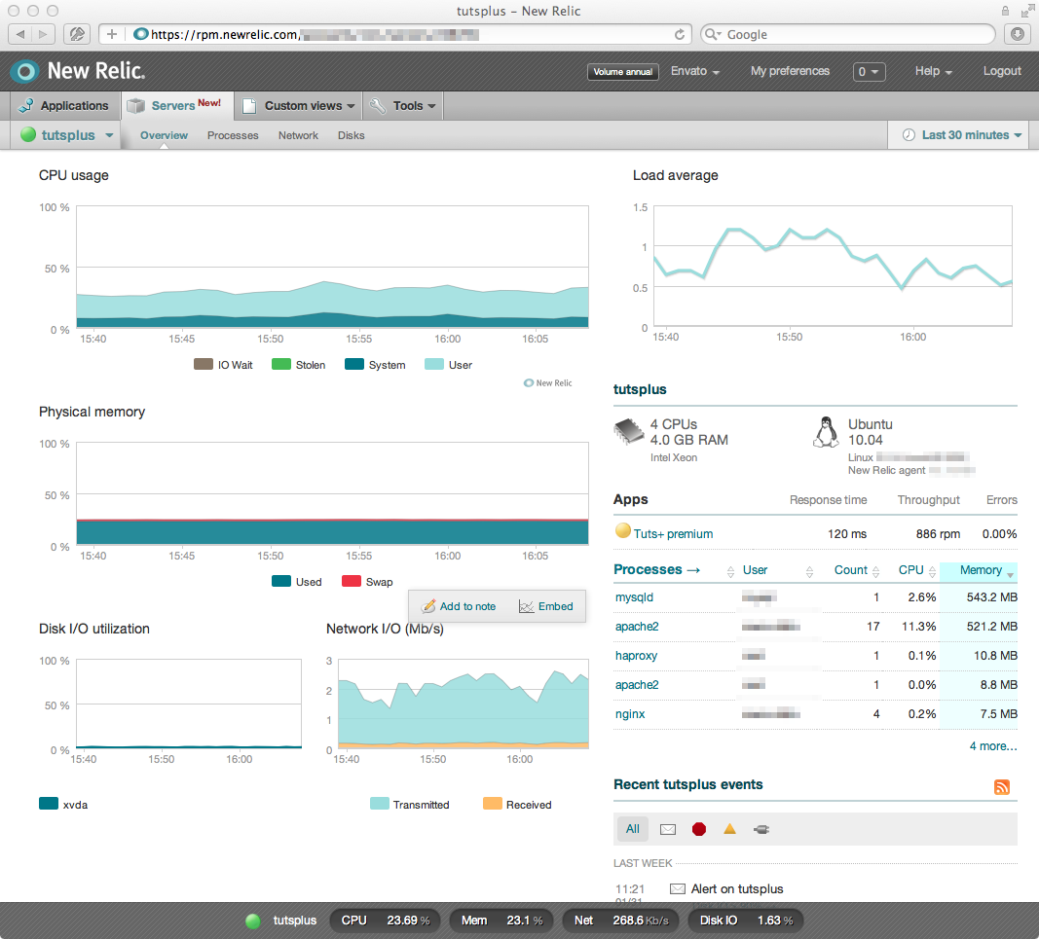1039x939 pixels.
Task: Click the Add to note pencil icon
Action: [x=428, y=606]
